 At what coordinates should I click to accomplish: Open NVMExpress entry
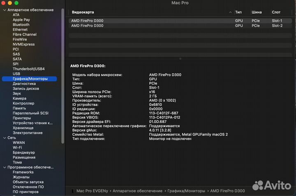pos(23,44)
